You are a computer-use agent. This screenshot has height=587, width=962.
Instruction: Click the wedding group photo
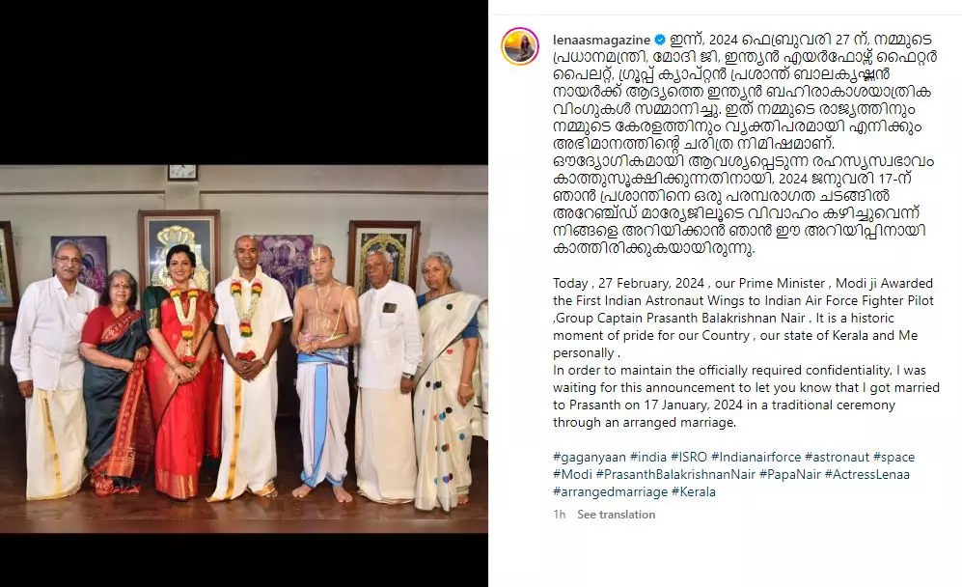tap(243, 349)
